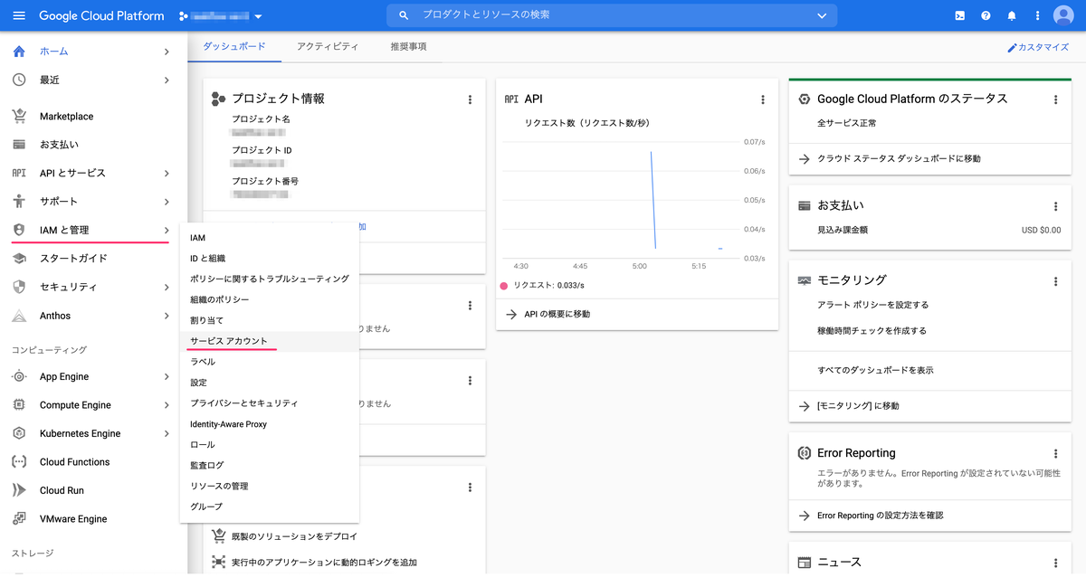1086x587 pixels.
Task: Expand the App Engine chevron
Action: tap(167, 376)
